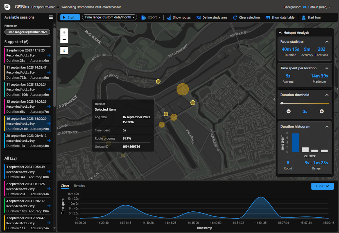Select the Define study area tool
This screenshot has width=339, height=233.
pos(212,17)
